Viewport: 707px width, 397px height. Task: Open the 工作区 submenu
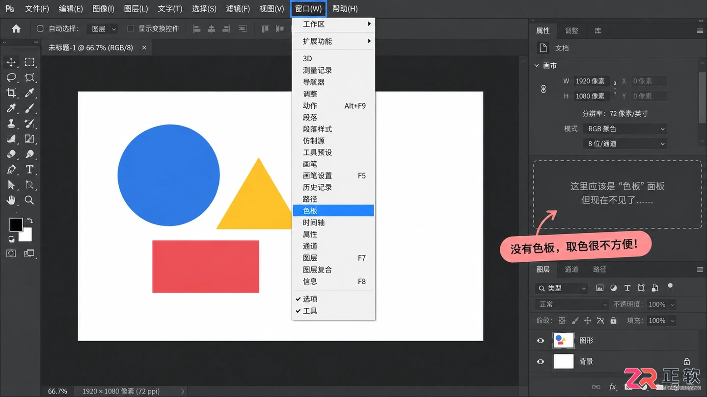click(333, 24)
